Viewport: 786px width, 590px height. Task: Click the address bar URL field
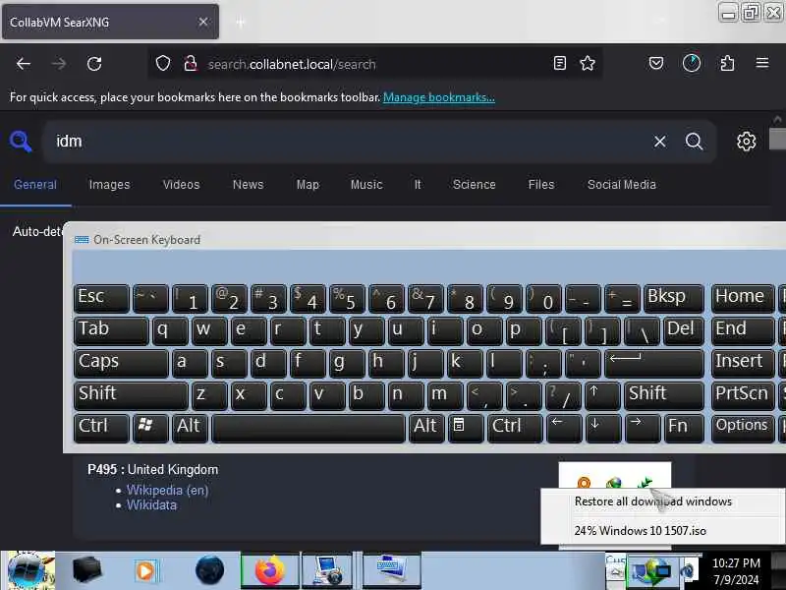pyautogui.click(x=376, y=64)
